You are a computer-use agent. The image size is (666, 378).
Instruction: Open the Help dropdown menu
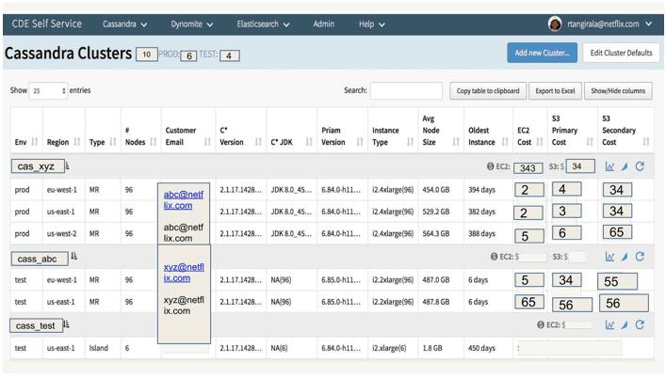pos(372,24)
